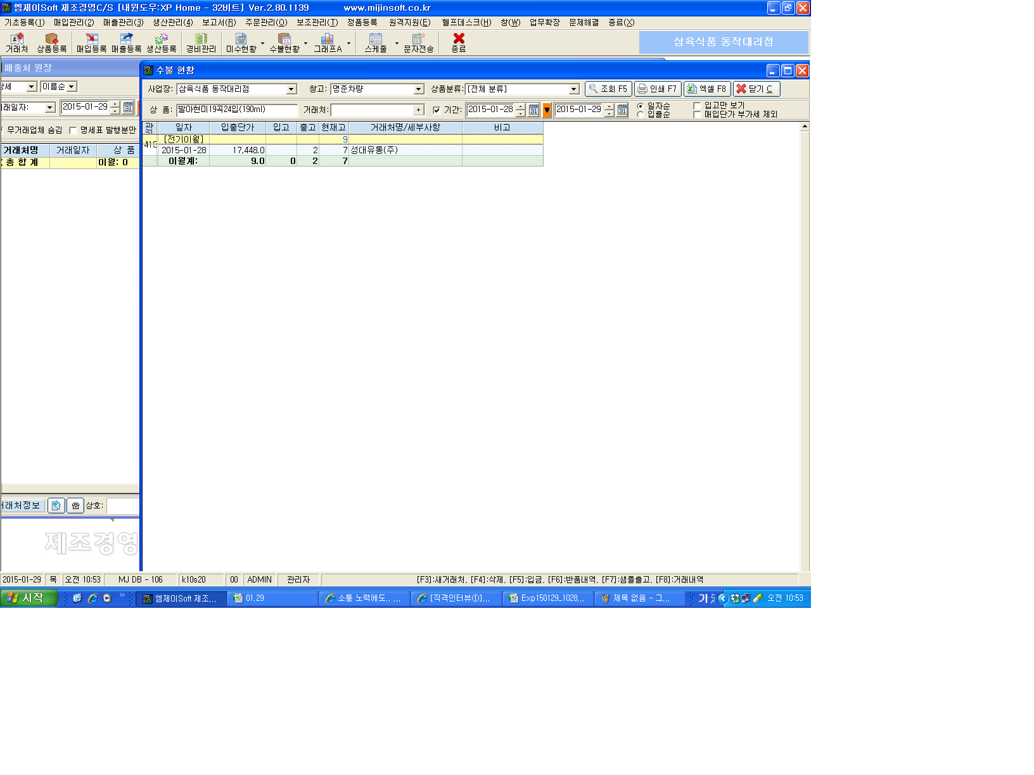Open 생산등록 production entry icon
Screen dimensions: 1034x775
coord(162,43)
